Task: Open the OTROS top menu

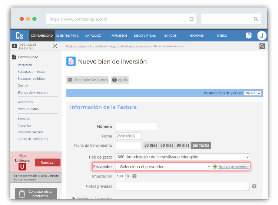Action: 222,36
